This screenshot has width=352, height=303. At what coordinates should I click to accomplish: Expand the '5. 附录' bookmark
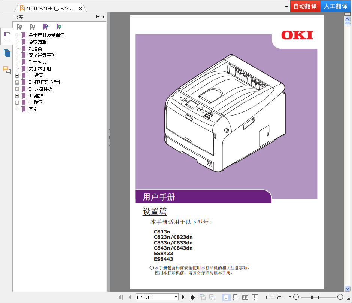[x=17, y=102]
